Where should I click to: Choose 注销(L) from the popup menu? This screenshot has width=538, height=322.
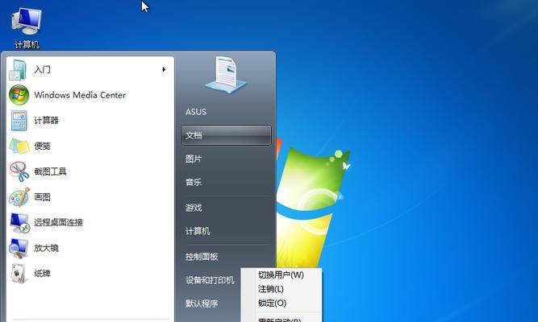point(271,289)
